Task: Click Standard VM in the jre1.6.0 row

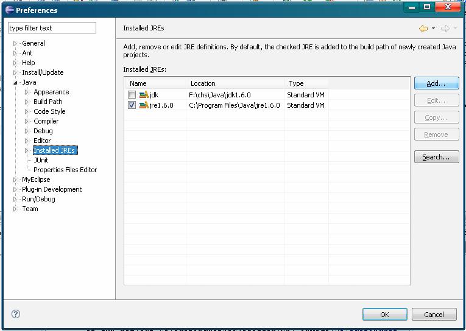Action: tap(306, 105)
